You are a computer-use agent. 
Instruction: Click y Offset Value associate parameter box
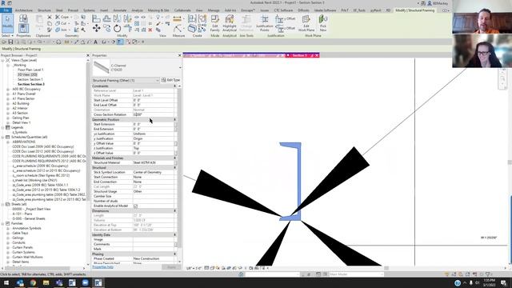point(176,143)
